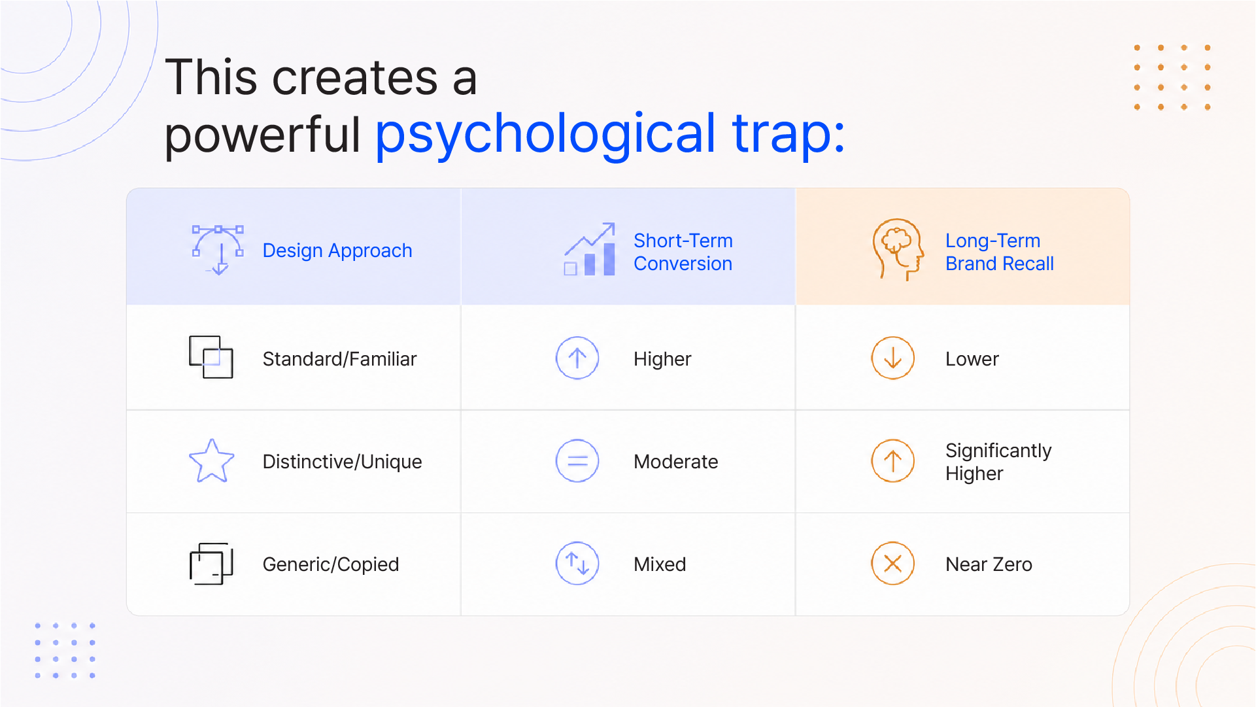
Task: Click the Standard/Familiar row label
Action: pos(339,359)
